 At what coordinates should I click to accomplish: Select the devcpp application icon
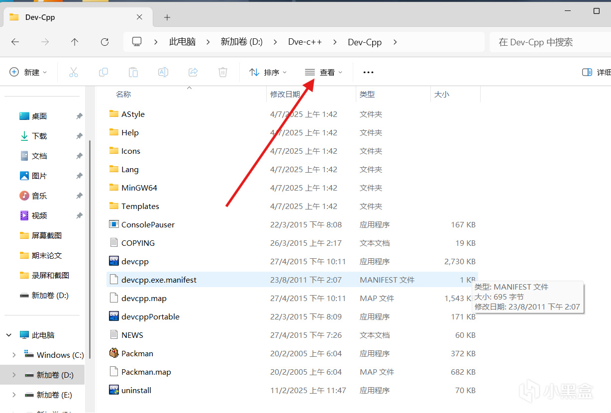114,261
